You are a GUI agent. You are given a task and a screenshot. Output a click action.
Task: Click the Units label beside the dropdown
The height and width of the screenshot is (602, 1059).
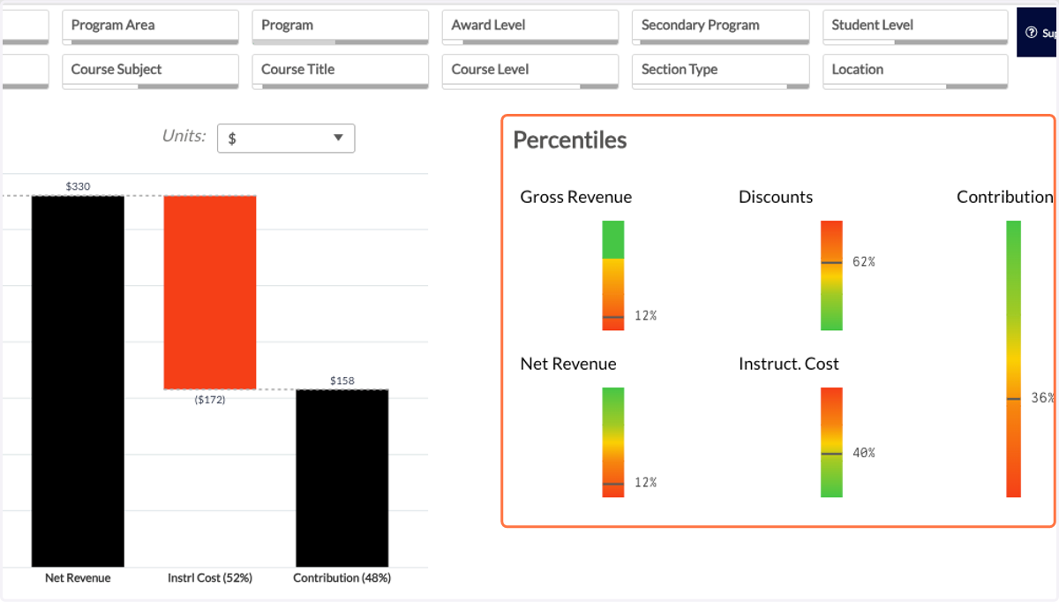184,136
